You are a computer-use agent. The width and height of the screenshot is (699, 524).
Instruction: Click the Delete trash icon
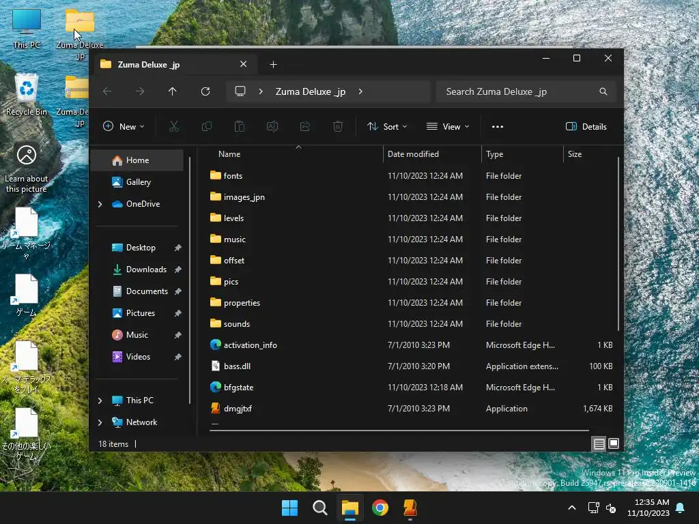point(338,126)
